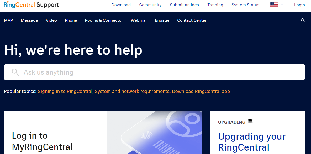Open the Contact Center menu

coord(192,20)
